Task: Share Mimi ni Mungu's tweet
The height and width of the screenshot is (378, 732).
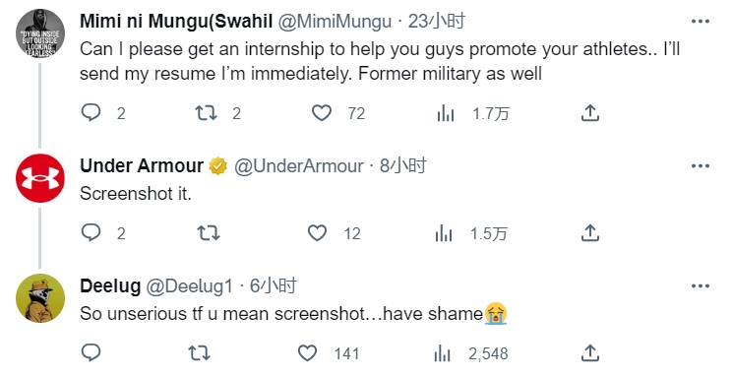Action: tap(590, 113)
